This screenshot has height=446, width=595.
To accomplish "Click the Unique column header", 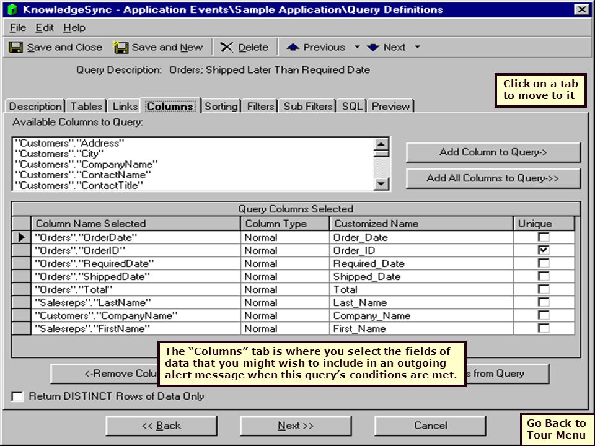I will (x=544, y=224).
